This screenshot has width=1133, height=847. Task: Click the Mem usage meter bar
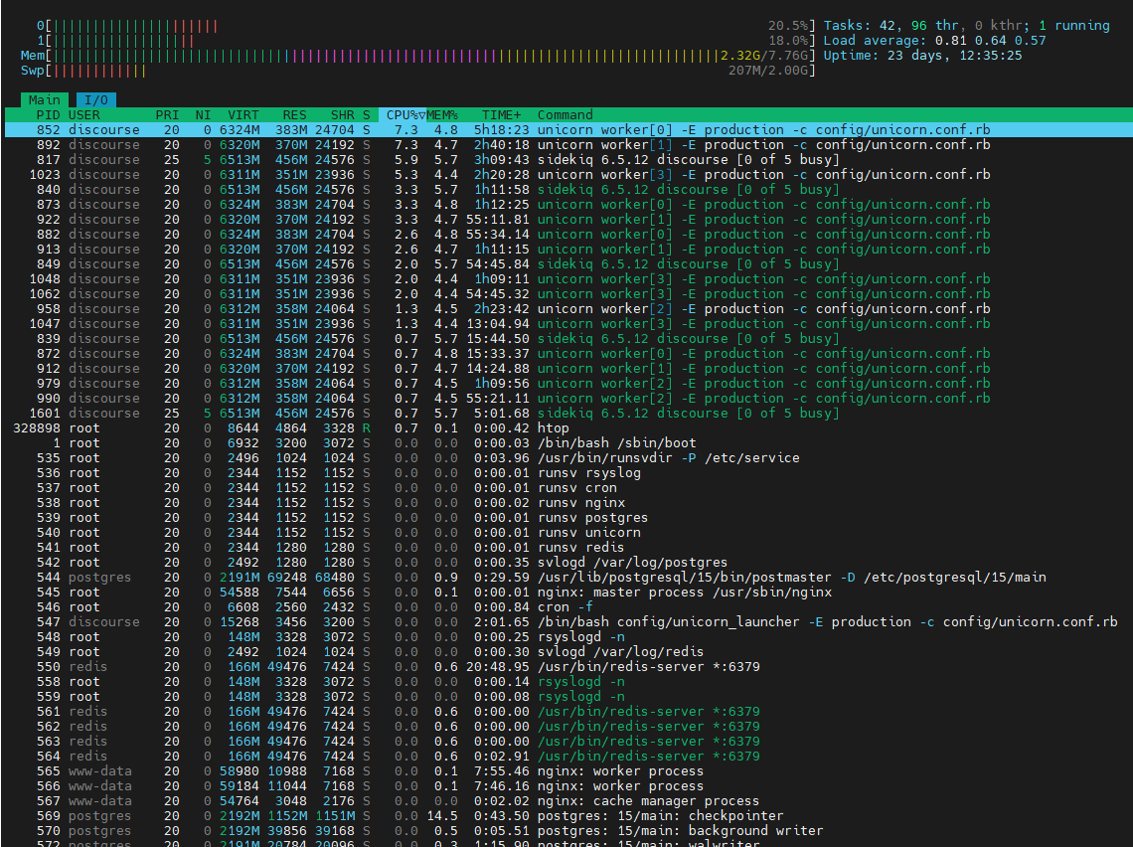pyautogui.click(x=417, y=56)
